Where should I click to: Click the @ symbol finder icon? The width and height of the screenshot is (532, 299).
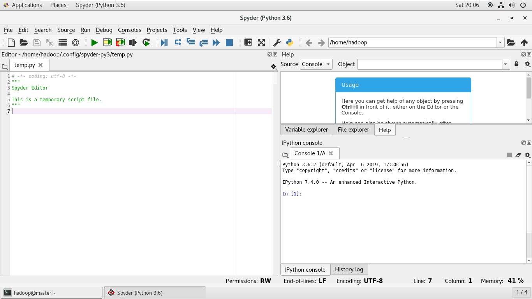pyautogui.click(x=76, y=42)
